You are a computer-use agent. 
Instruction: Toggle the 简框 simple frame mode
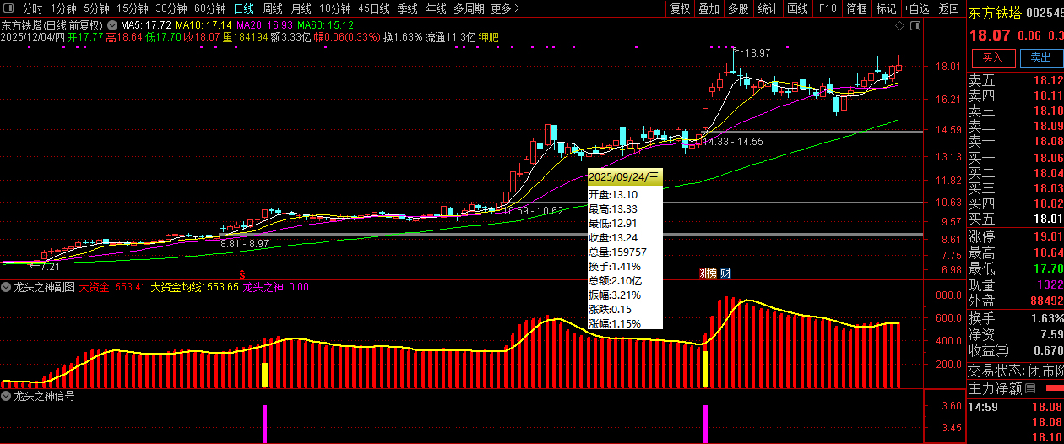pos(856,8)
